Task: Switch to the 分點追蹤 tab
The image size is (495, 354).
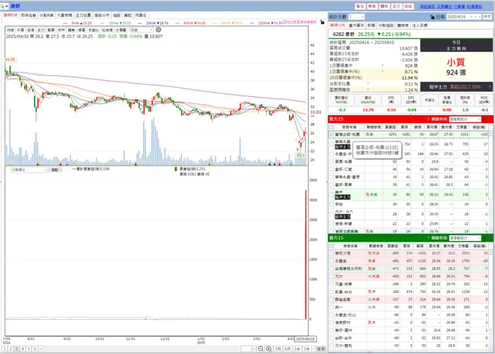Action: point(386,25)
